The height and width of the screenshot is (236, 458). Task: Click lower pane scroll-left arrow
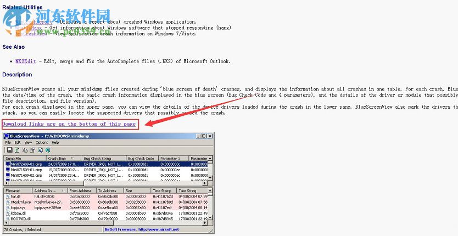coord(7,223)
